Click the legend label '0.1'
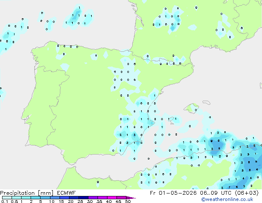The height and width of the screenshot is (203, 262). [x=5, y=201]
